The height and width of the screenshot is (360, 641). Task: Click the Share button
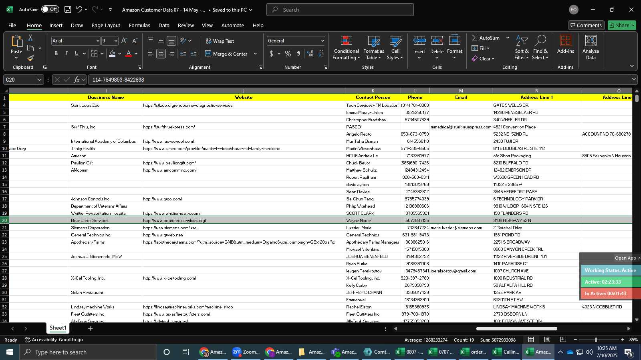622,25
